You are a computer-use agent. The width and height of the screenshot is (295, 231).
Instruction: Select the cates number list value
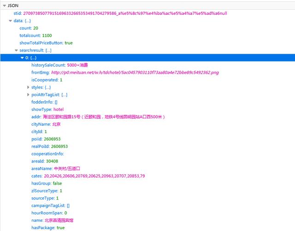pos(94,176)
